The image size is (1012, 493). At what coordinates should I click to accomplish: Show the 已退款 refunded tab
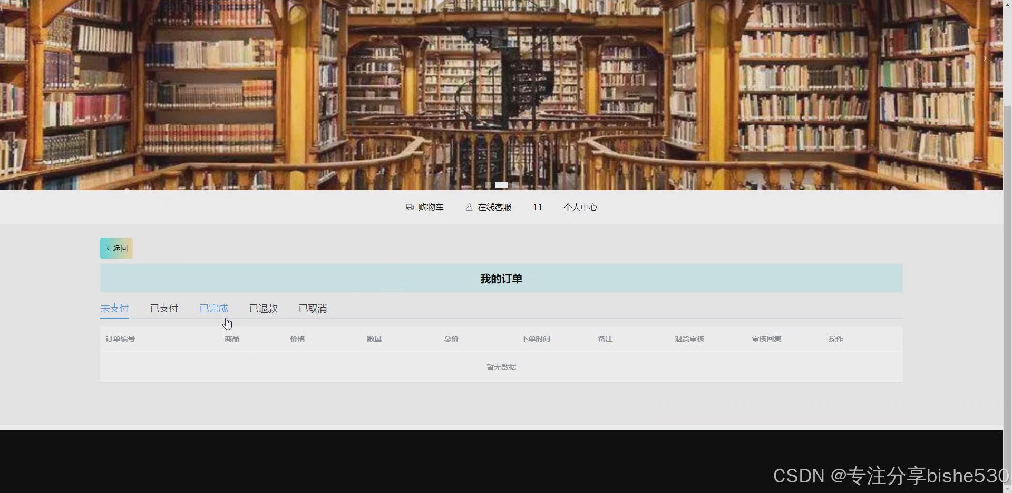(263, 309)
